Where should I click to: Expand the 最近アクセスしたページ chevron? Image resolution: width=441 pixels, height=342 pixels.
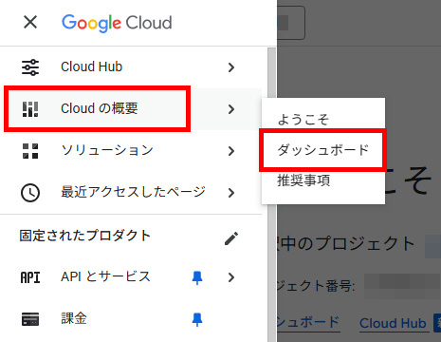(231, 193)
